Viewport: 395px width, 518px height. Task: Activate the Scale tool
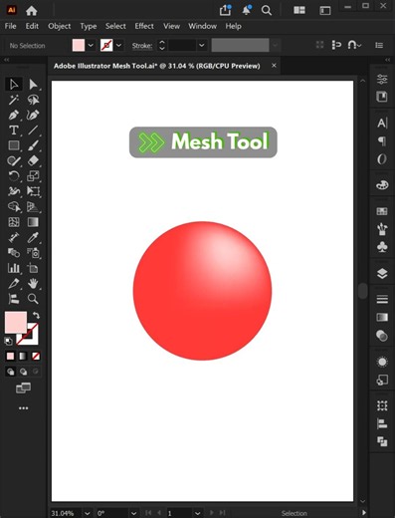point(33,176)
